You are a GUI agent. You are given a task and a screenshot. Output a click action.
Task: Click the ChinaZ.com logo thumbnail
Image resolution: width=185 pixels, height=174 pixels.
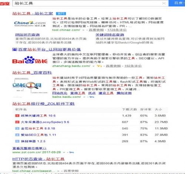pyautogui.click(x=30, y=24)
